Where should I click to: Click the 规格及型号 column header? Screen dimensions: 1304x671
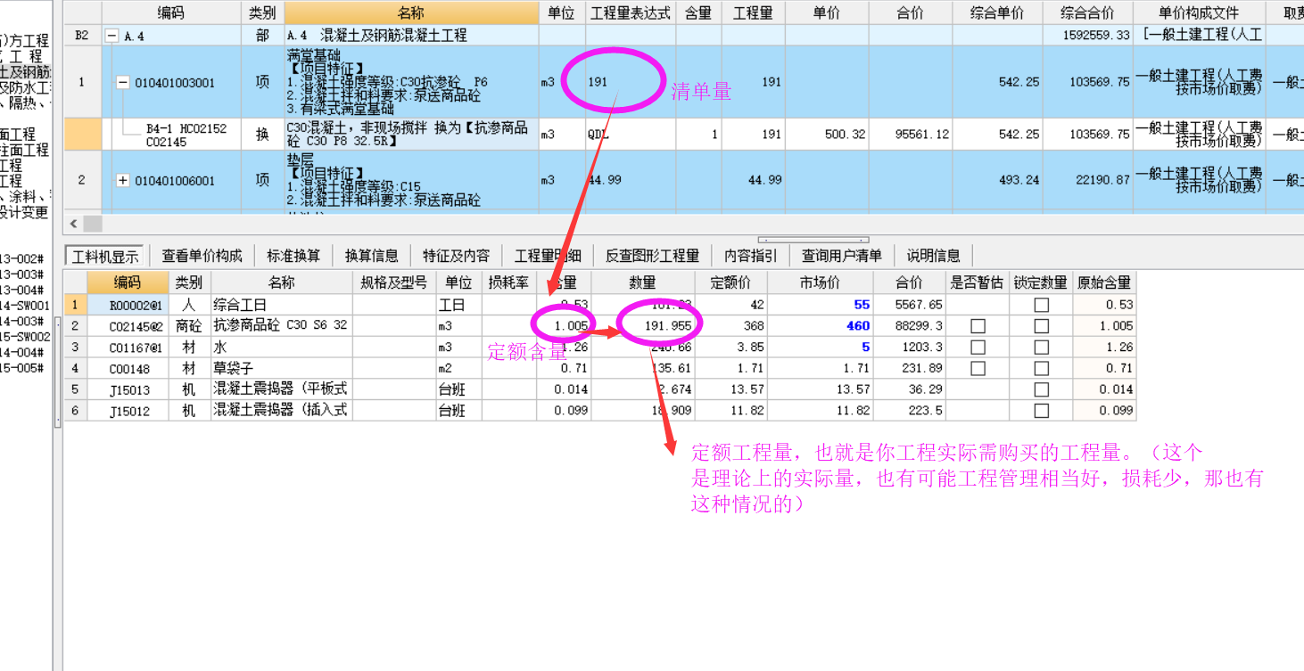pyautogui.click(x=394, y=282)
